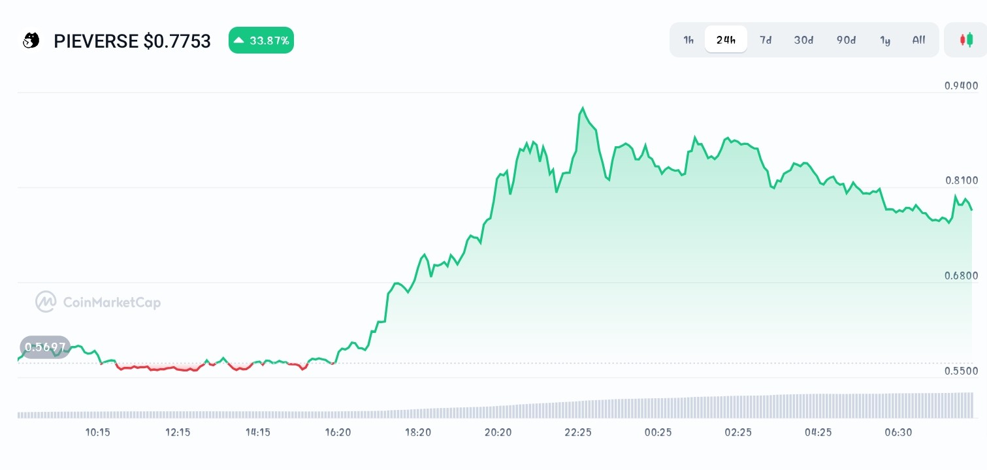Click the 04:25 time axis label
987x470 pixels.
pyautogui.click(x=818, y=432)
